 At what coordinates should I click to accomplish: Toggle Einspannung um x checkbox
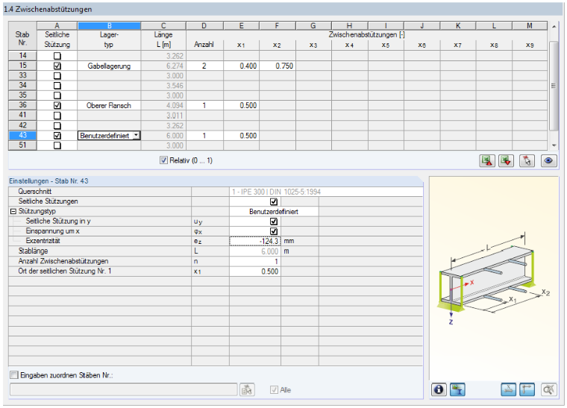point(274,231)
